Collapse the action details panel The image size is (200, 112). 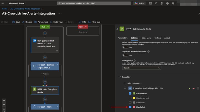tap(117, 29)
